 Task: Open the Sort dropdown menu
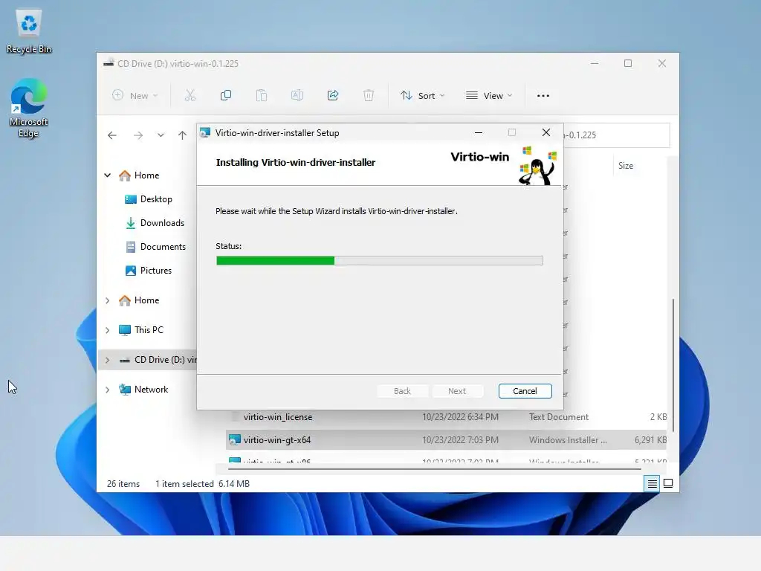(x=422, y=96)
